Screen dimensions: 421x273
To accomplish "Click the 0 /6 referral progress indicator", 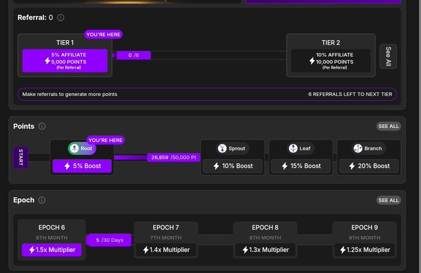I will 134,55.
